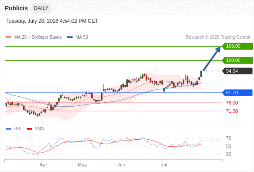Click the RSI 70 axis label

tap(229, 138)
